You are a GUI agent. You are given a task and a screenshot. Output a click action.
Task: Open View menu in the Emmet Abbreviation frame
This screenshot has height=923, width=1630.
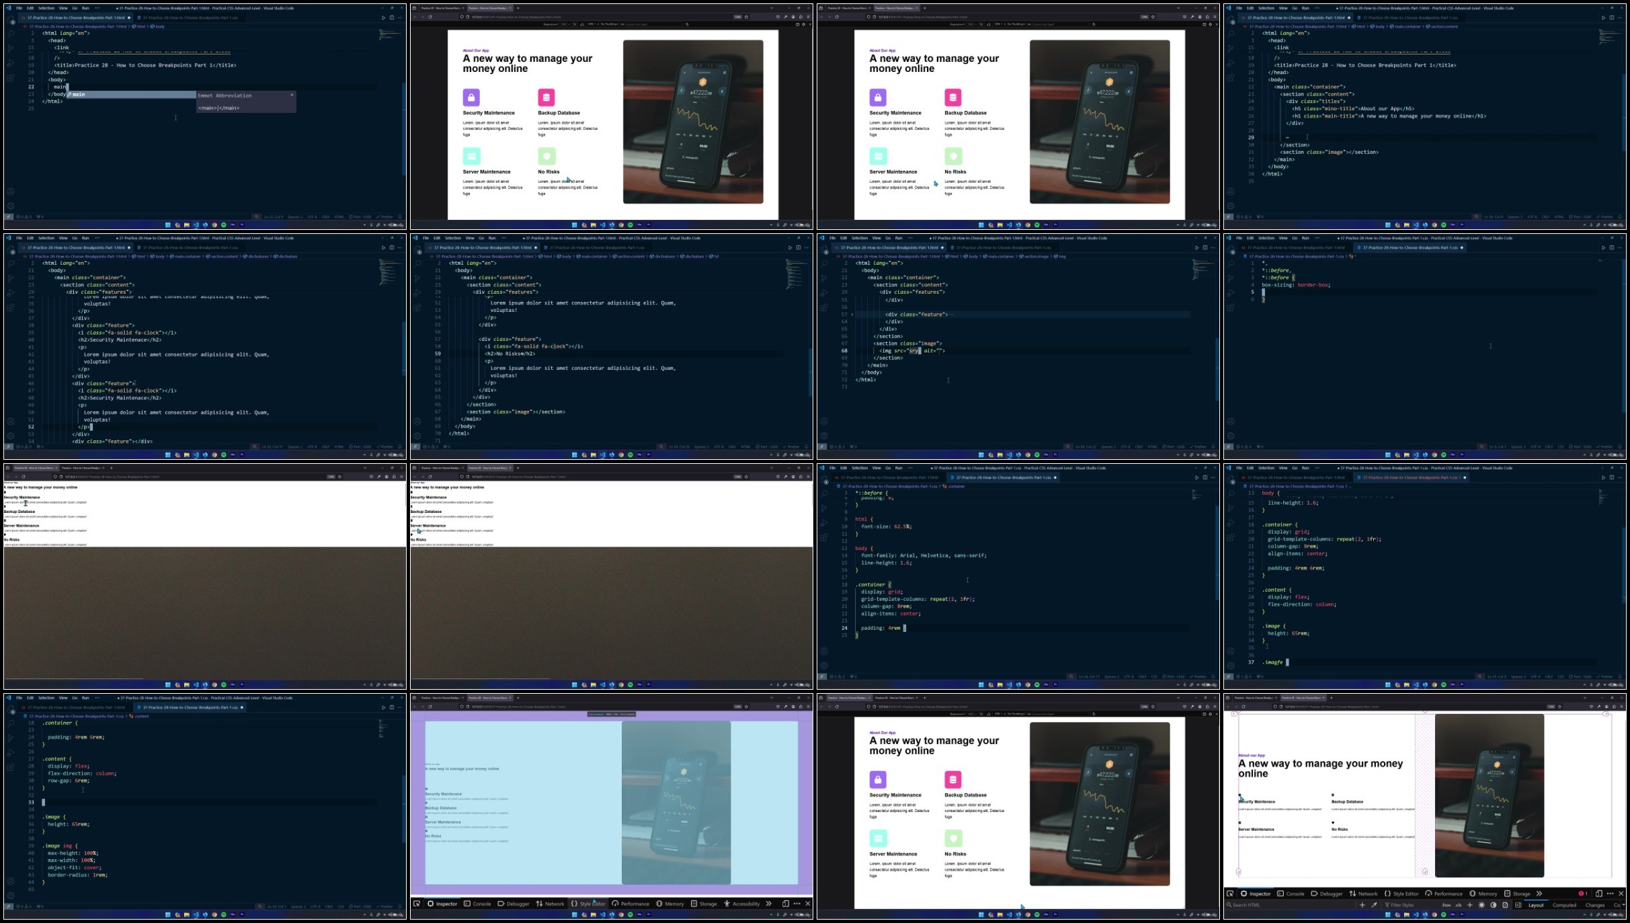pos(63,8)
